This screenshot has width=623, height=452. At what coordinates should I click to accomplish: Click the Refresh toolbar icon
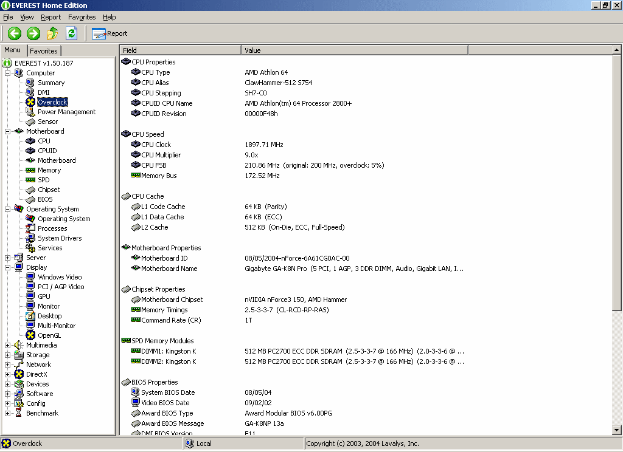[72, 33]
